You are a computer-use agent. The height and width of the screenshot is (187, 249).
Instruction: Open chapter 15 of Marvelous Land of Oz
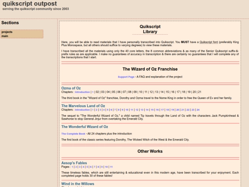152,110
